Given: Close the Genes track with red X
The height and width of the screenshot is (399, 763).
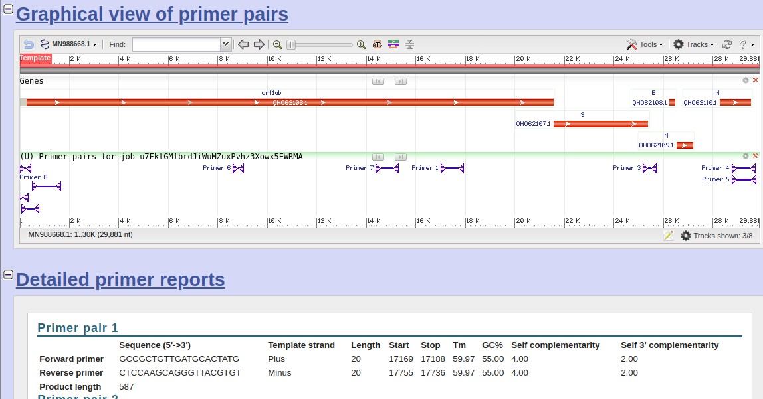Looking at the screenshot, I should [755, 80].
